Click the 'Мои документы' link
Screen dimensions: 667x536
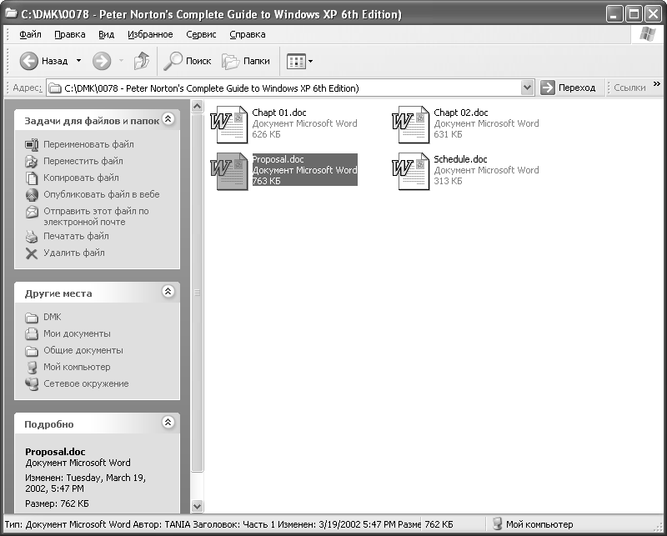point(77,333)
